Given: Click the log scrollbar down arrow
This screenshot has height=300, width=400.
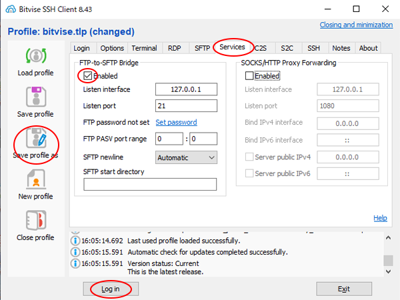Looking at the screenshot, I should point(388,271).
